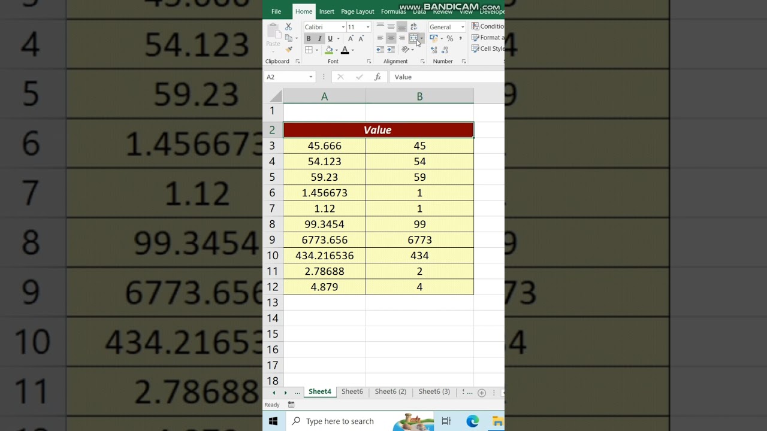Toggle Bold formatting

pyautogui.click(x=309, y=38)
